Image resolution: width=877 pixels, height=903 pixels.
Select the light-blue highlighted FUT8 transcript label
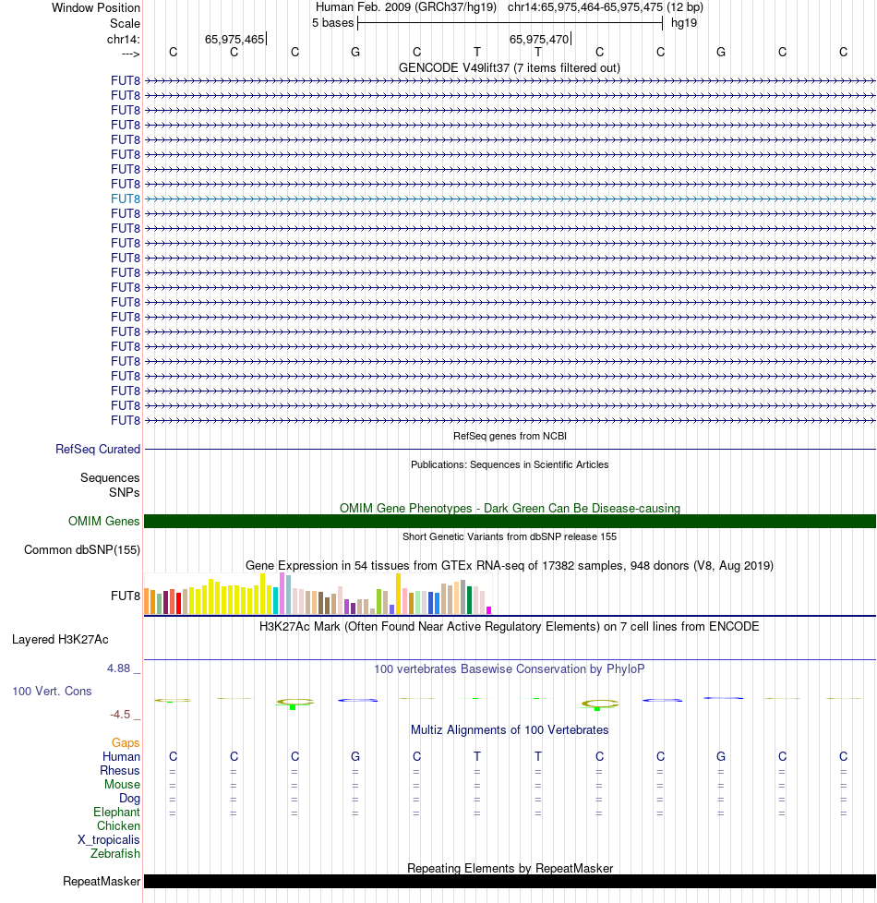point(126,199)
